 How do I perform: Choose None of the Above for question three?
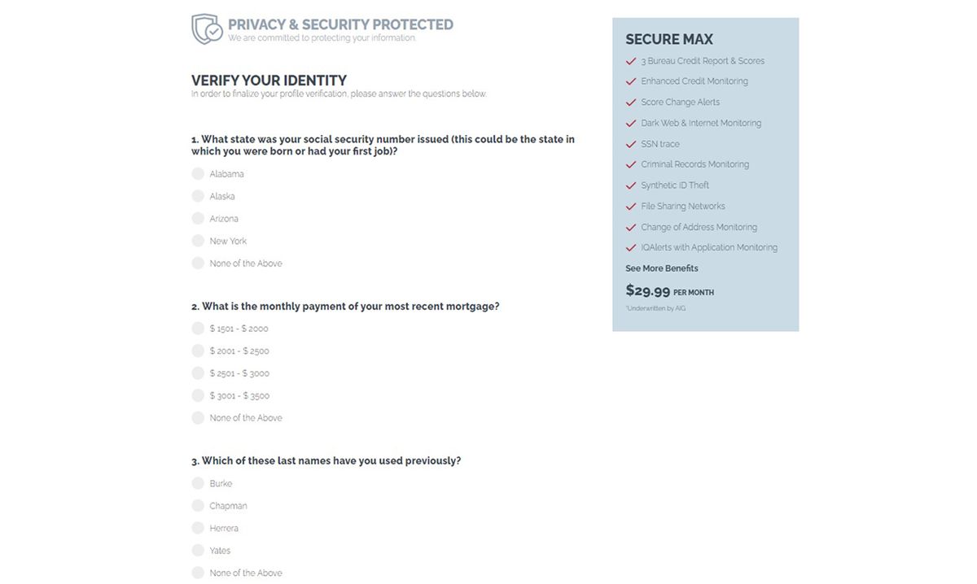click(x=198, y=572)
